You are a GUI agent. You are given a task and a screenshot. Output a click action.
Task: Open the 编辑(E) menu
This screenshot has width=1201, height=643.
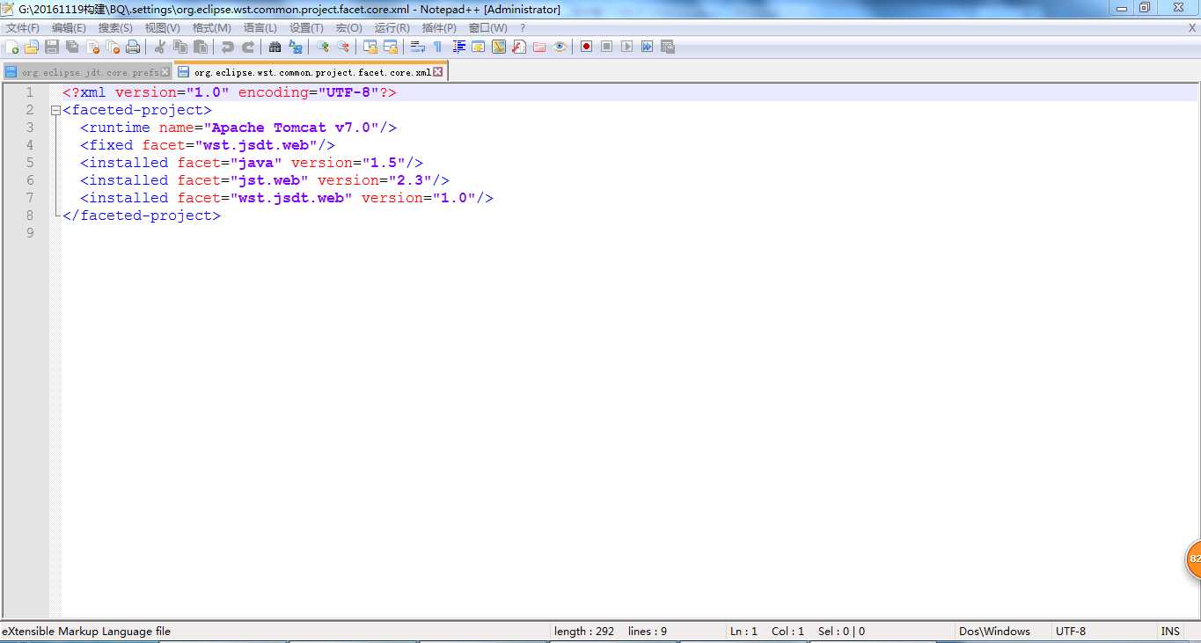tap(69, 28)
